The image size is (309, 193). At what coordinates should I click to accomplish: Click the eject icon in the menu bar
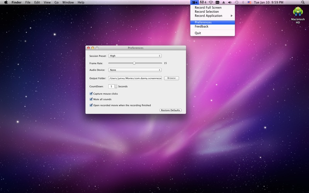point(224,2)
